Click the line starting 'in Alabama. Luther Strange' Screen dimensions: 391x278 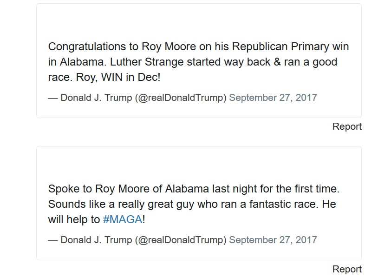tap(193, 62)
